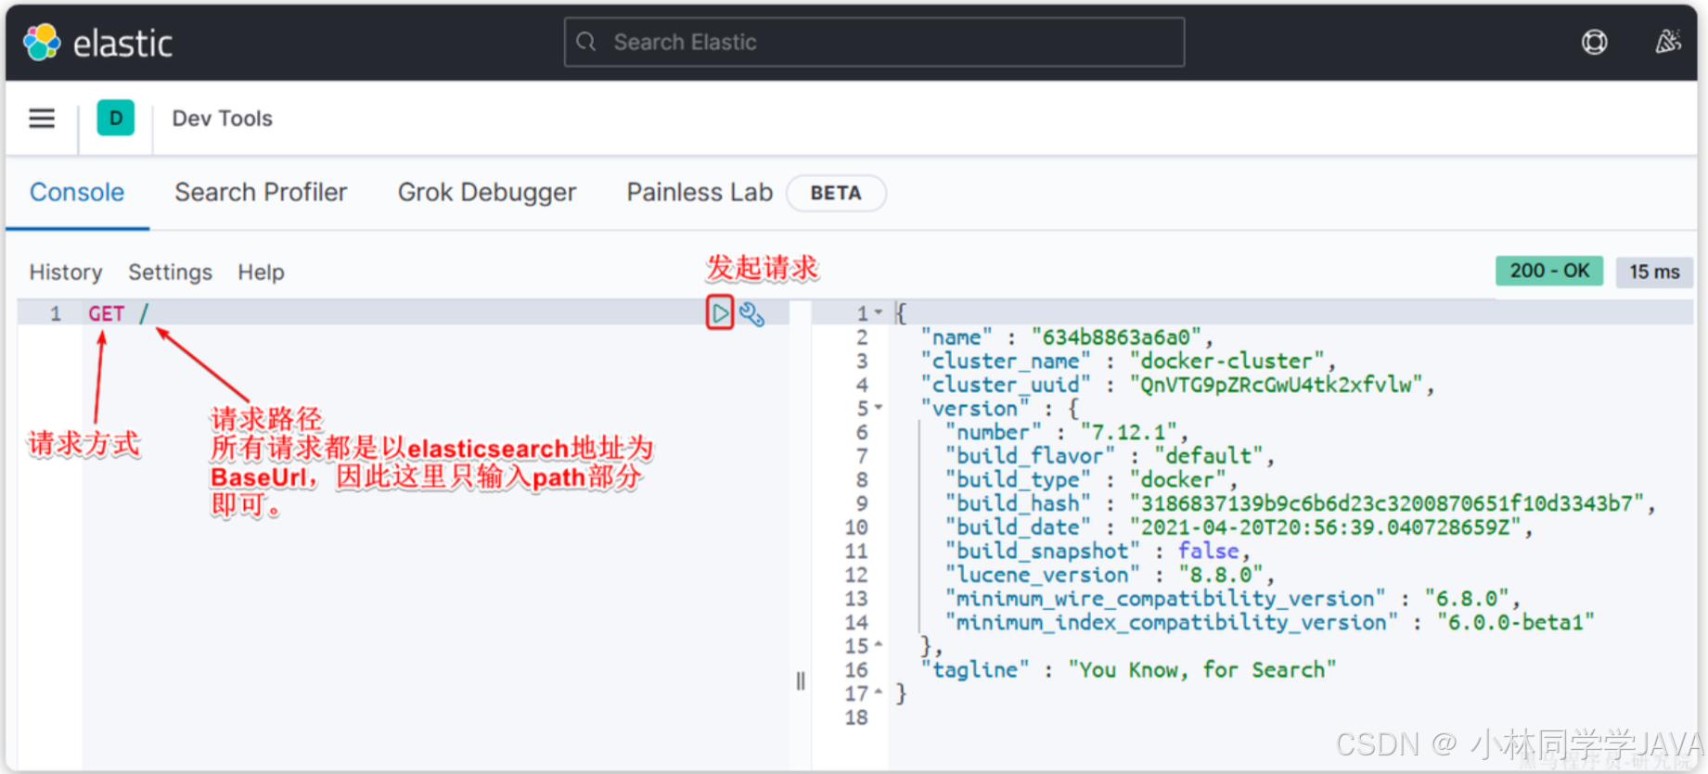
Task: Click the false build_snapshot value
Action: coord(1209,551)
